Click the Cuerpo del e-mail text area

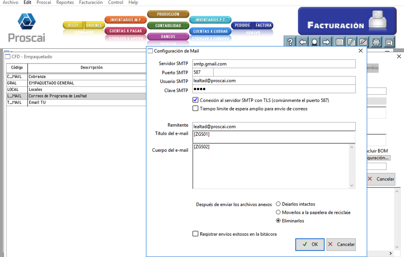[271, 166]
